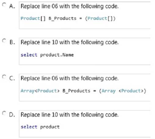Click option D's Replace line 10 text
The image size is (155, 139).
point(70,115)
